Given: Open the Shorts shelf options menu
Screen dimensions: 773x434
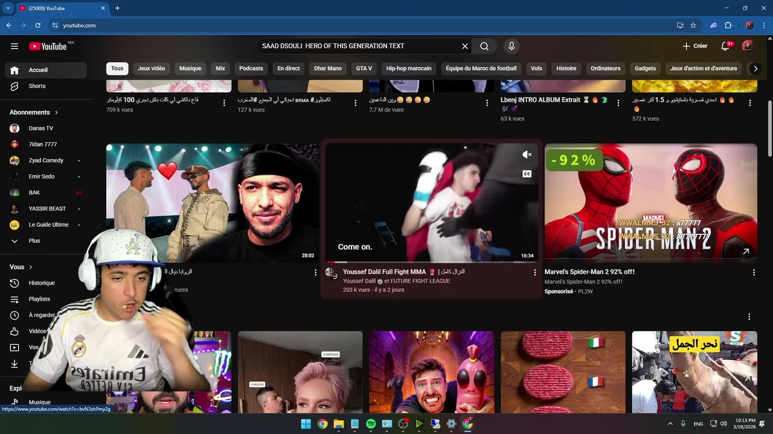Looking at the screenshot, I should pyautogui.click(x=749, y=316).
